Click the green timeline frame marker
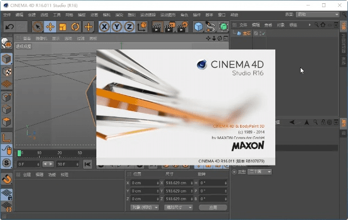The image size is (348, 220). [x=20, y=153]
